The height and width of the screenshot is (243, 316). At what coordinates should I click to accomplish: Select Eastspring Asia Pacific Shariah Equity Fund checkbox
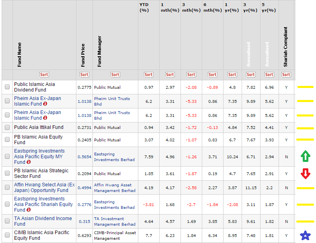coord(7,204)
